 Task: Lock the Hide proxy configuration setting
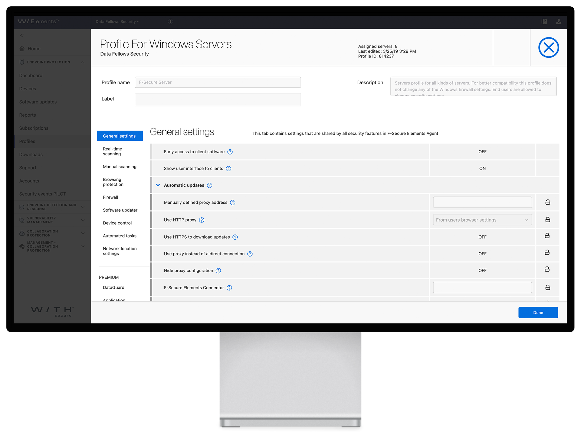[547, 269]
